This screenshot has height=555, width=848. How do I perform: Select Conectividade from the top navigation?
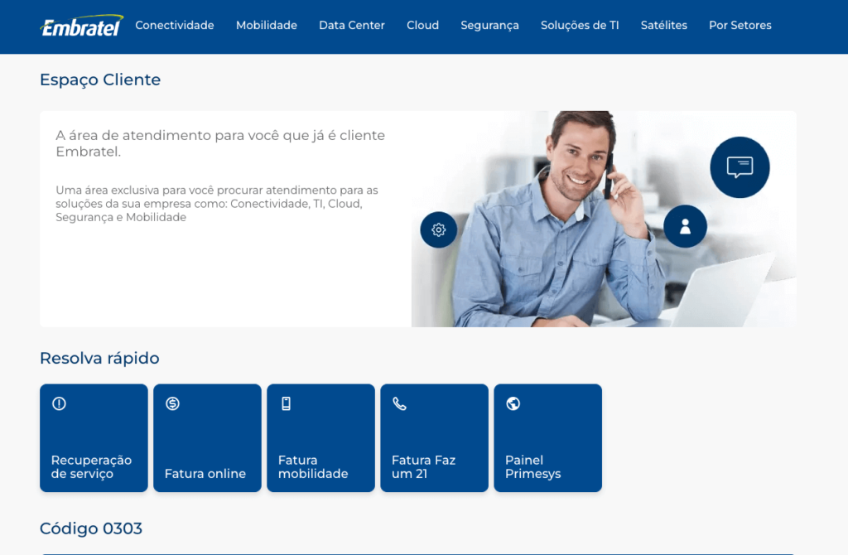174,26
